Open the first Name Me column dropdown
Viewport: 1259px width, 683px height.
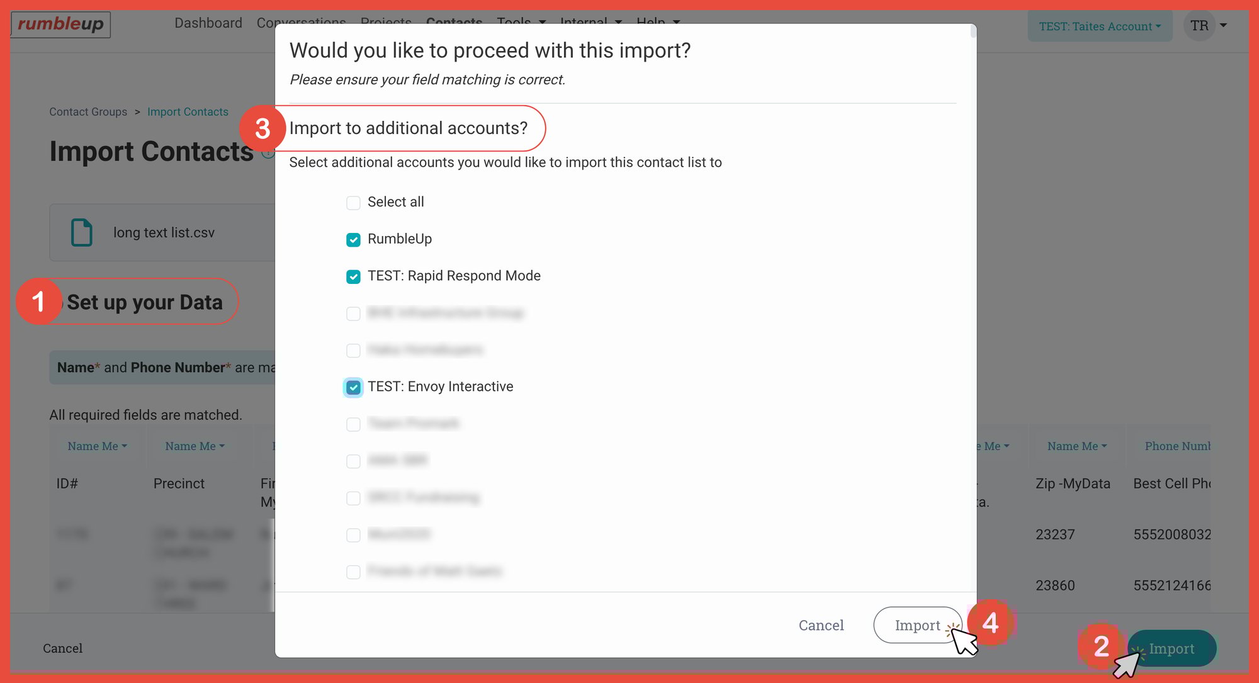(x=97, y=446)
